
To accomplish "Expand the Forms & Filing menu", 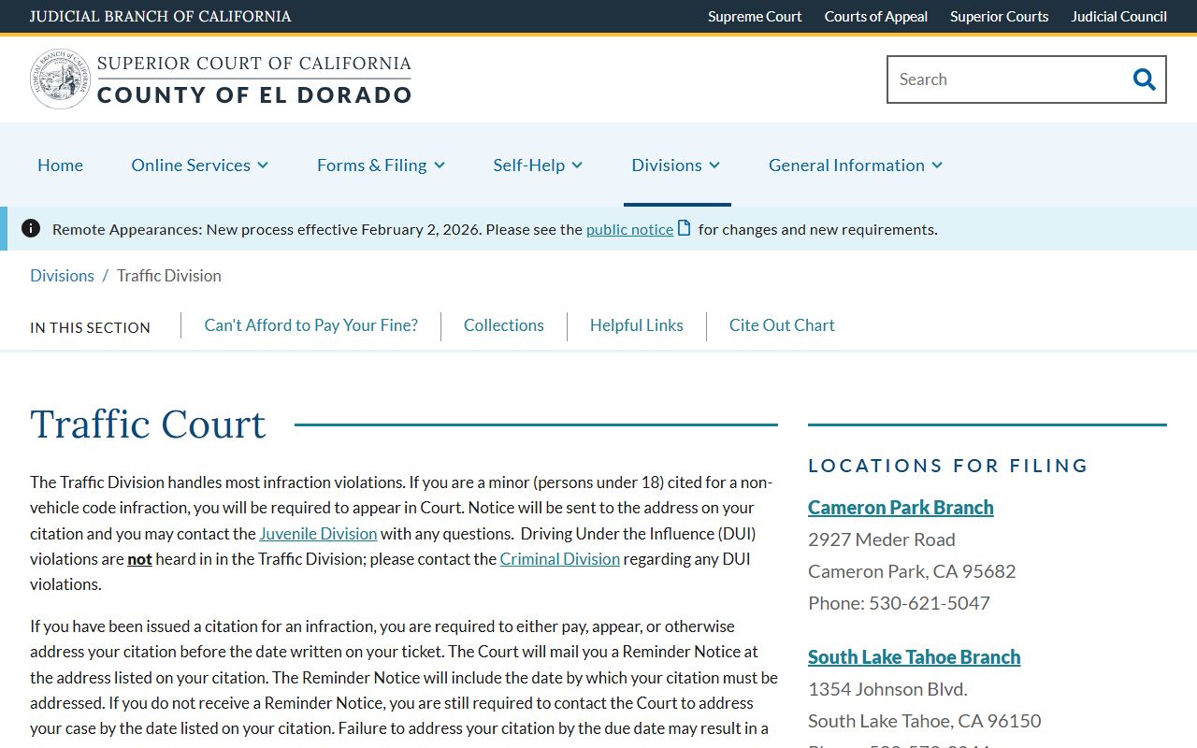I will tap(381, 165).
